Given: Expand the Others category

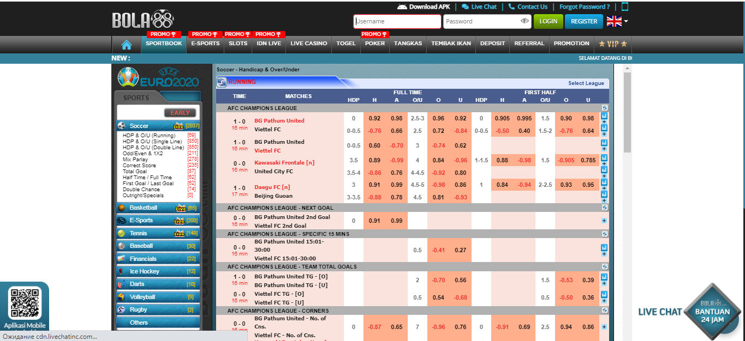Looking at the screenshot, I should [x=158, y=322].
